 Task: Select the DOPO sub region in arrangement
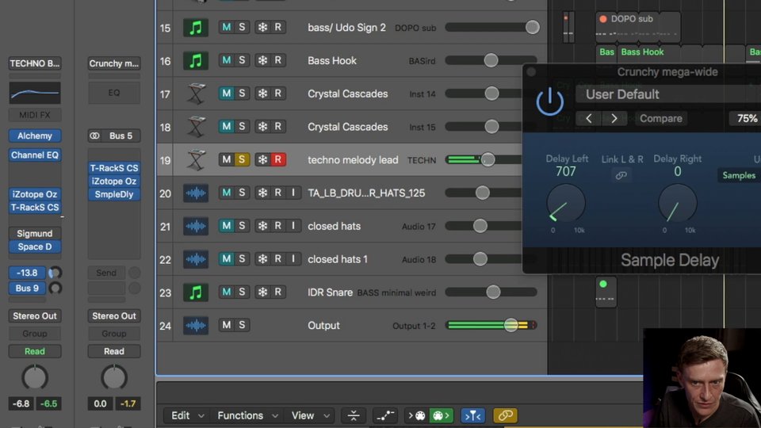(637, 26)
